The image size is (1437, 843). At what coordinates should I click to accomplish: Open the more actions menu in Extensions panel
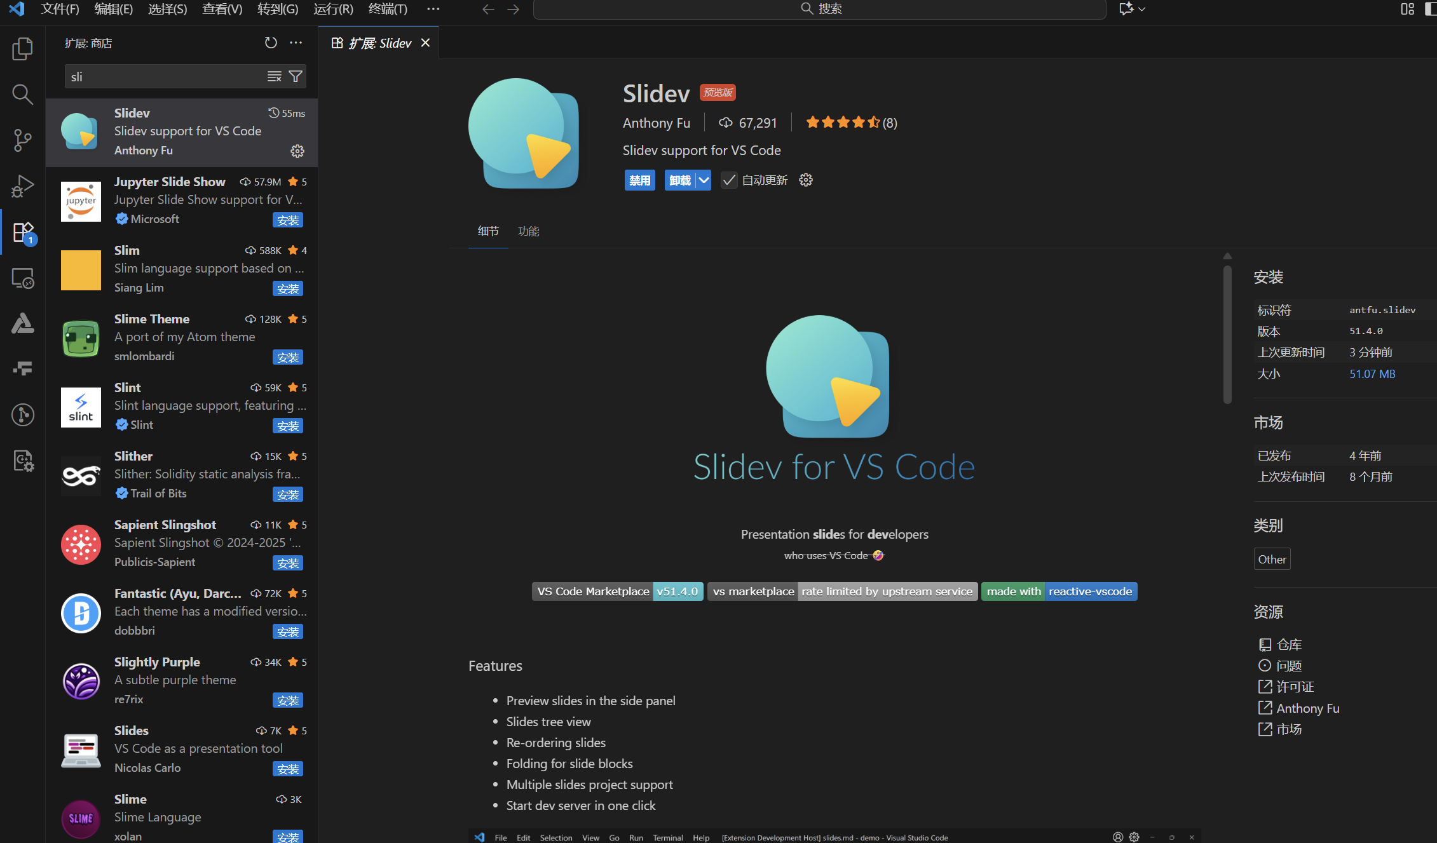[295, 43]
